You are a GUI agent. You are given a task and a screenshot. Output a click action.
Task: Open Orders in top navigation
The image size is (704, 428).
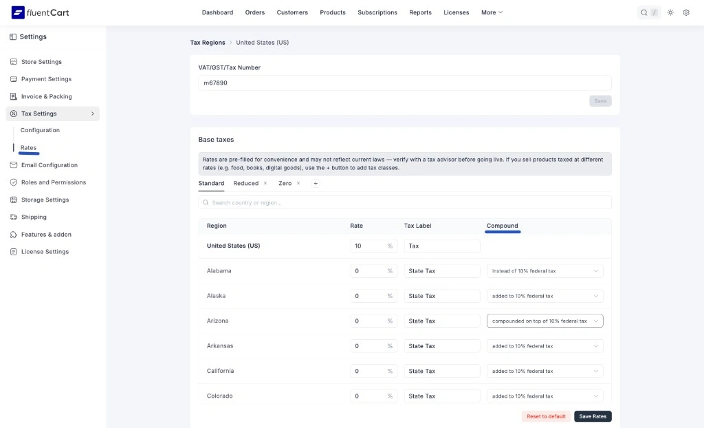coord(254,12)
